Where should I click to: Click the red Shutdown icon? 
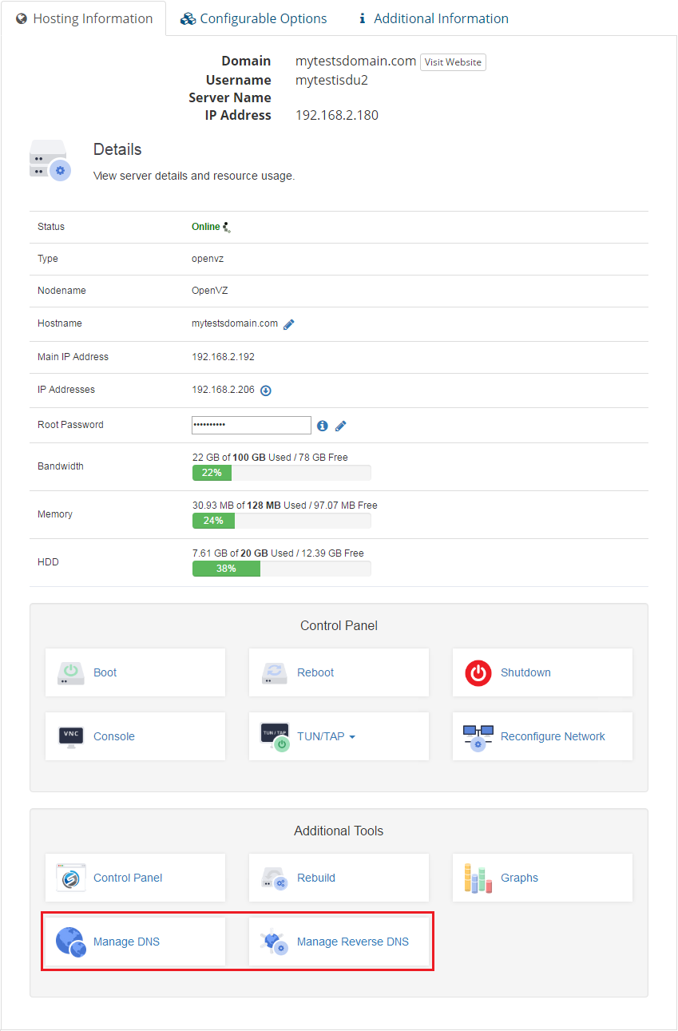[478, 672]
